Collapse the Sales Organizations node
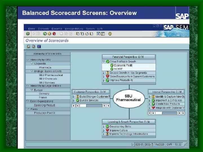Viewport: 203px width, 152px height. point(28,101)
